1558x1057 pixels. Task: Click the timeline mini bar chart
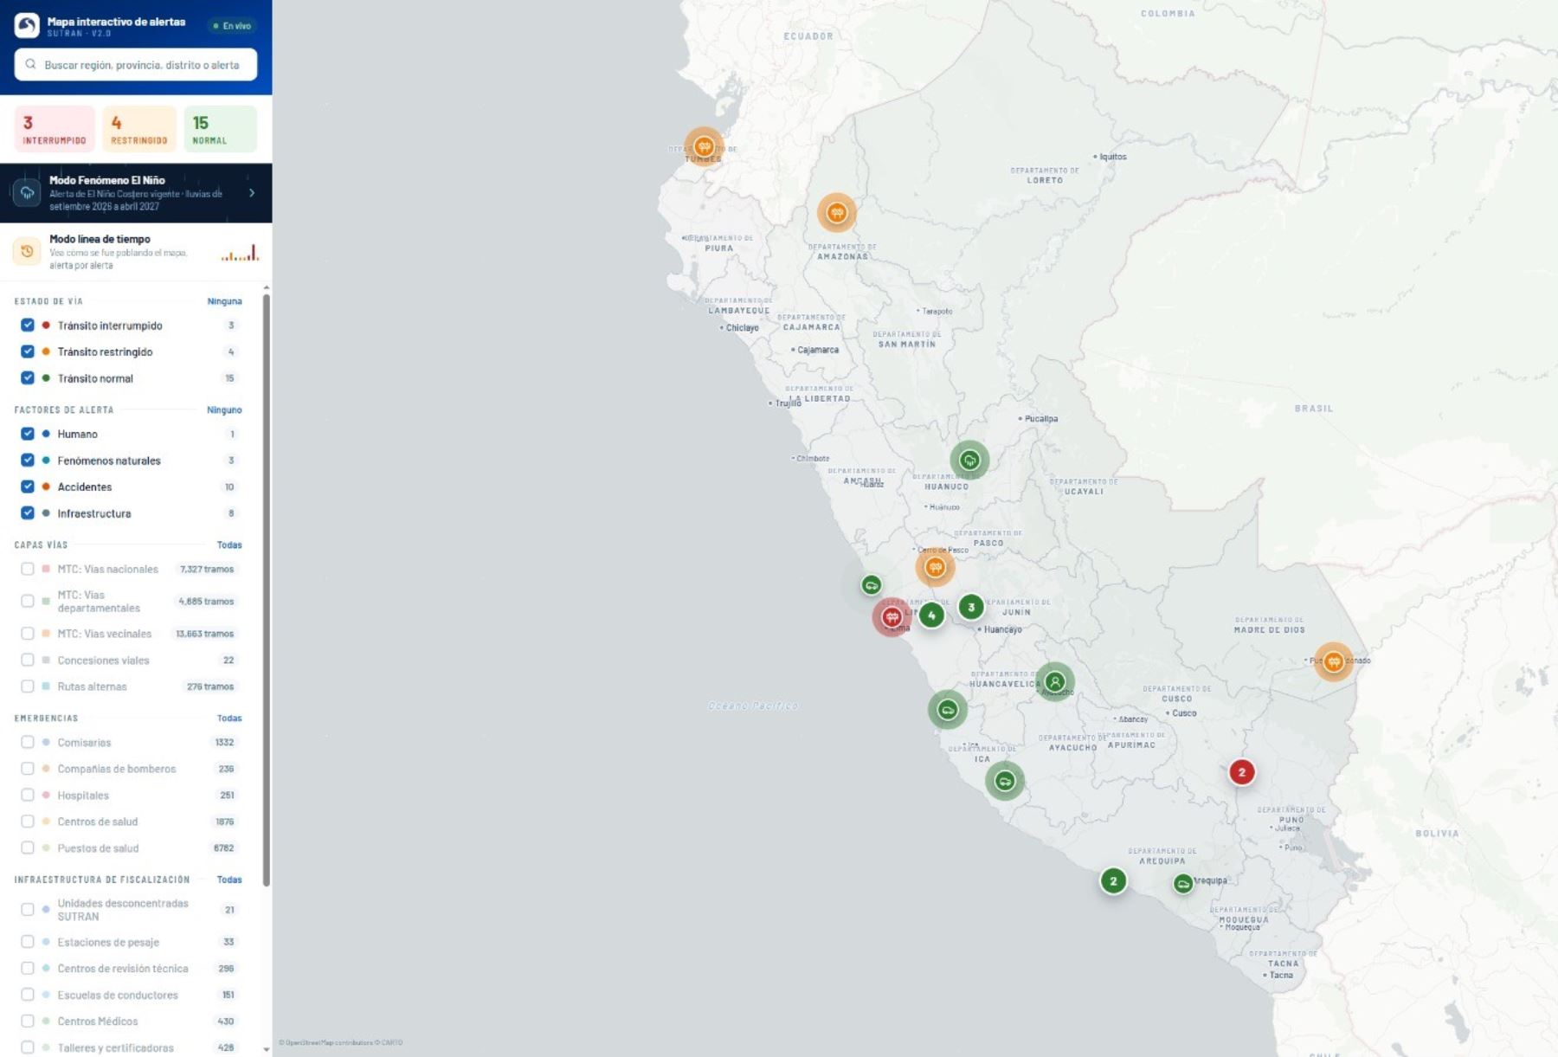click(240, 252)
